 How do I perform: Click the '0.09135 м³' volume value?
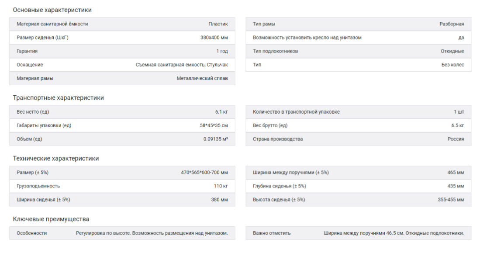pyautogui.click(x=216, y=139)
